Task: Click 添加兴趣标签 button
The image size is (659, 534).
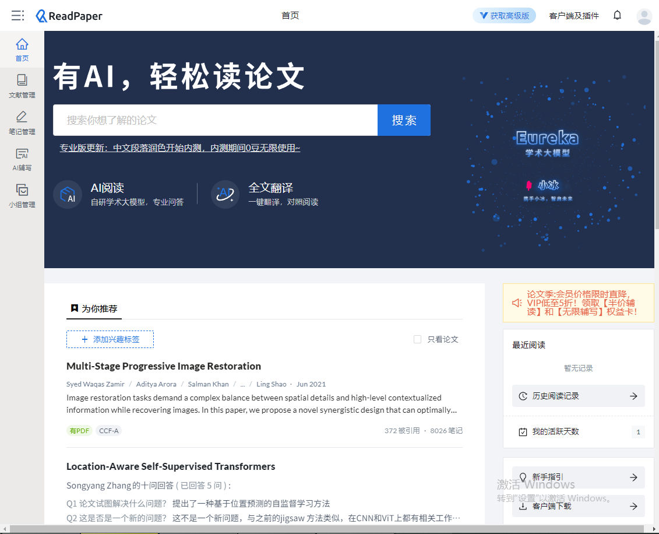Action: [x=110, y=339]
